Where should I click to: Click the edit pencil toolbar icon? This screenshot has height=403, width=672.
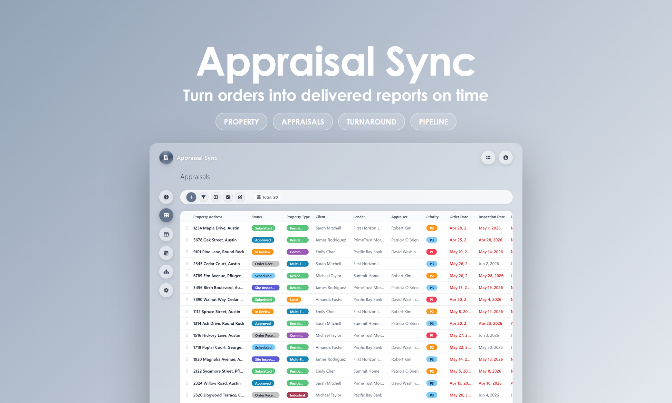click(x=240, y=197)
